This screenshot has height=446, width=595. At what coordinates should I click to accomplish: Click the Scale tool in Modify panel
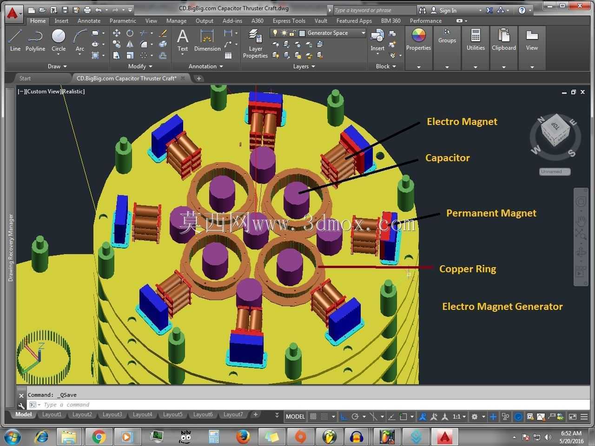click(x=130, y=55)
